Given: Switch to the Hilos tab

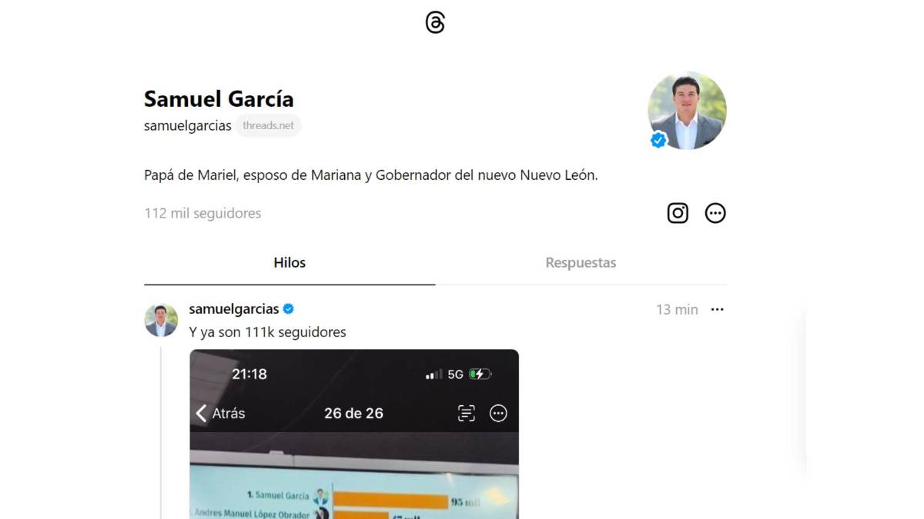Looking at the screenshot, I should pos(290,262).
